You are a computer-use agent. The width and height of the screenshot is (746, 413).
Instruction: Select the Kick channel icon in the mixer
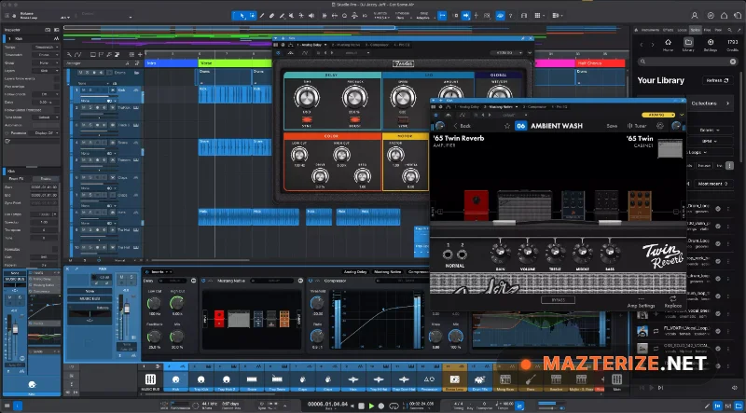[175, 379]
